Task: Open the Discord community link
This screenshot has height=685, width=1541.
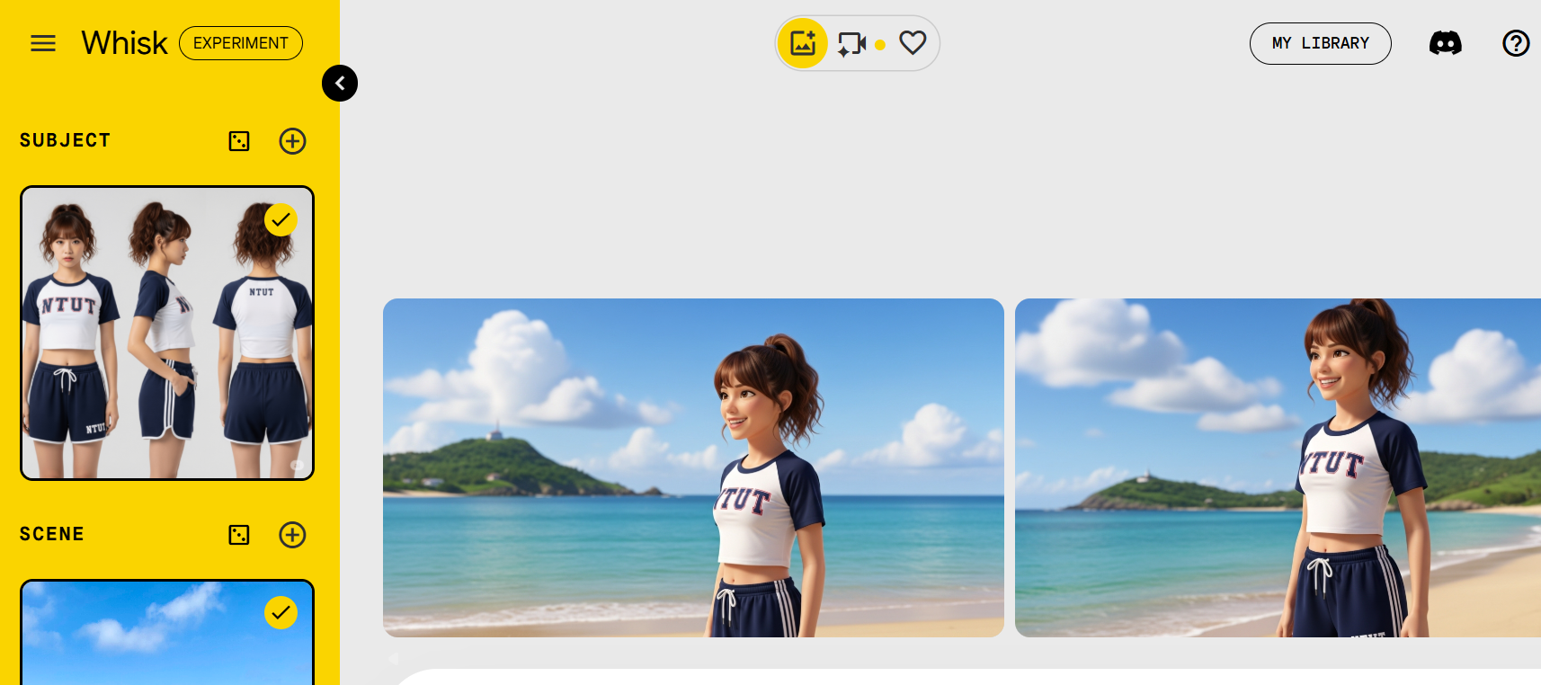Action: point(1445,43)
